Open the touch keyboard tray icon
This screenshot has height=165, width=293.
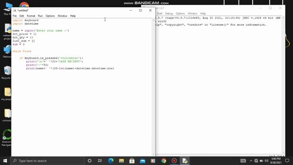click(243, 161)
